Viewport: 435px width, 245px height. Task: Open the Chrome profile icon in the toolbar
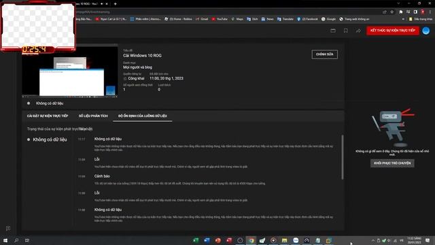coord(423,12)
